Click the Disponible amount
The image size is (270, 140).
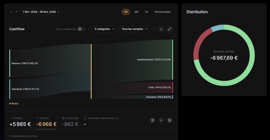[x=70, y=124]
